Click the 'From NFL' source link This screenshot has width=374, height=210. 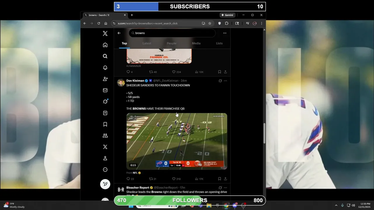(x=134, y=173)
